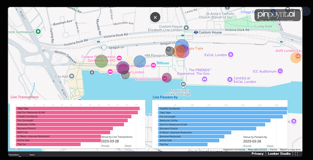Select pink Al Masar Lebanese Restaurant bar
Image resolution: width=313 pixels, height=160 pixels.
(58, 137)
